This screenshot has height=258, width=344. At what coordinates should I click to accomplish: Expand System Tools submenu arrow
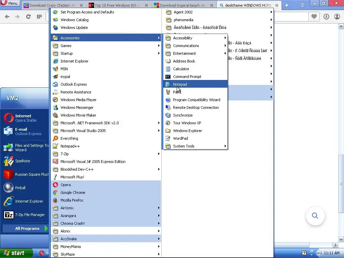coord(225,146)
